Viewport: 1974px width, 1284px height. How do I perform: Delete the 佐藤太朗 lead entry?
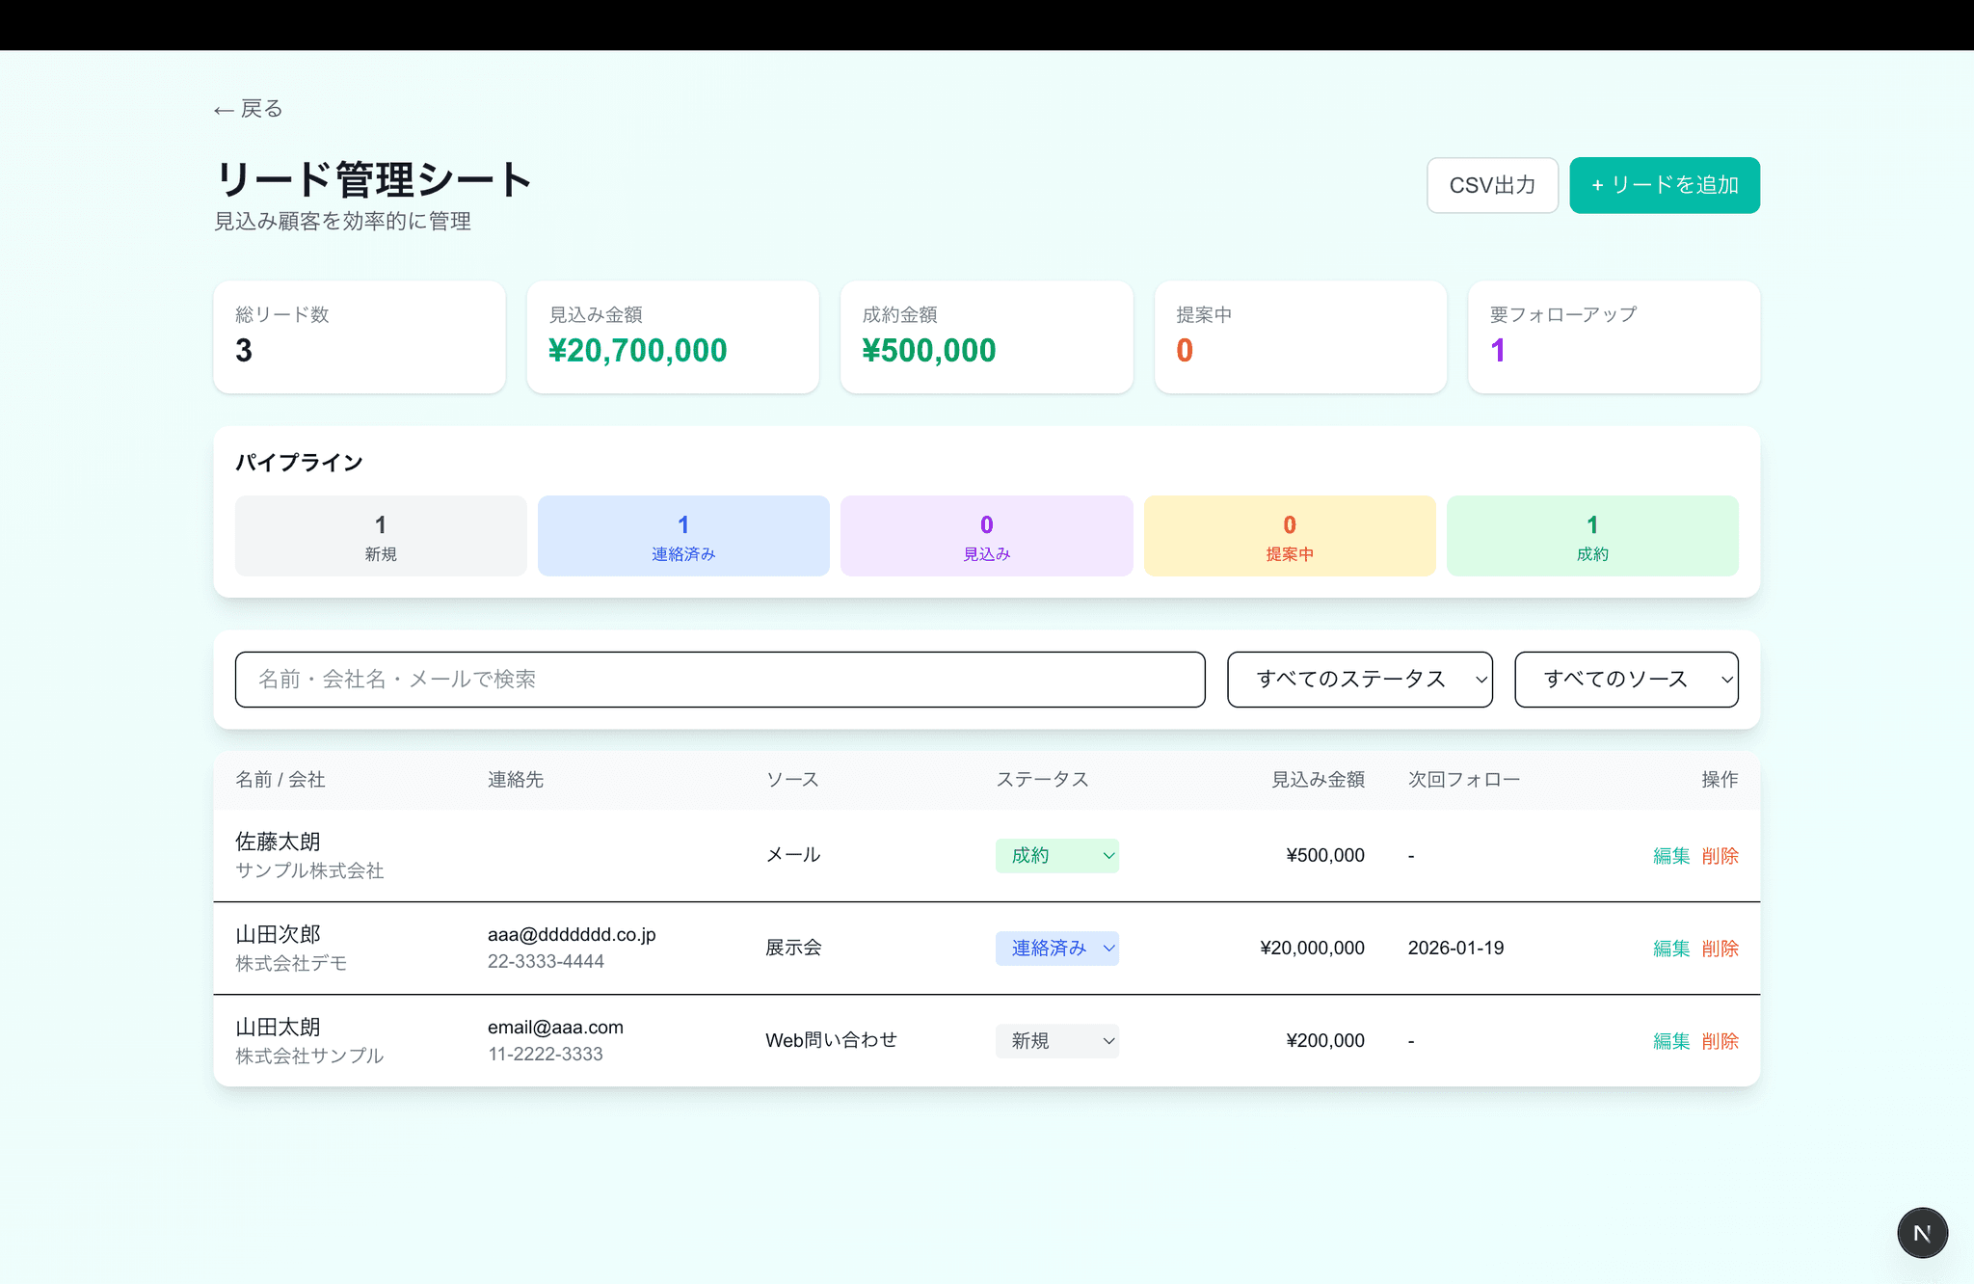[x=1721, y=855]
